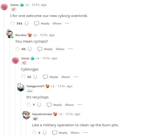This screenshot has width=154, height=136.
Task: Upvote Jozoz's cyborg overlords comment
Action: pyautogui.click(x=12, y=23)
